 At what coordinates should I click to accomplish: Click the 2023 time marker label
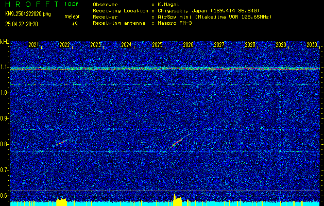95,45
